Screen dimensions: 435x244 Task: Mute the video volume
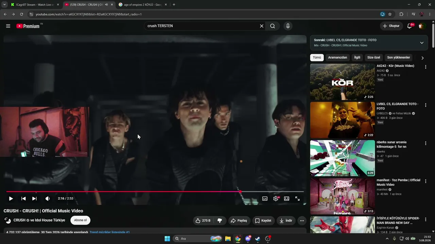(x=48, y=199)
